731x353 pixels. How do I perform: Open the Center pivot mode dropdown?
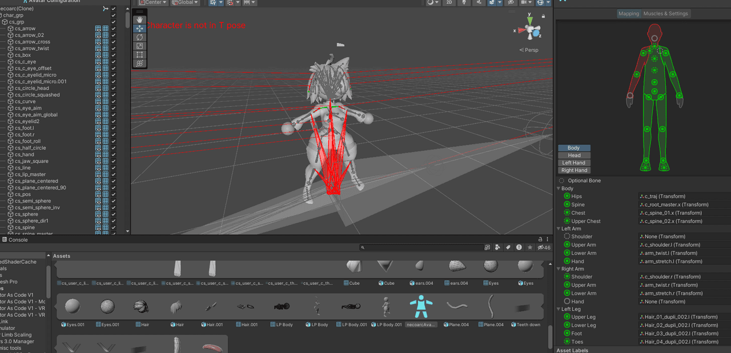(153, 2)
